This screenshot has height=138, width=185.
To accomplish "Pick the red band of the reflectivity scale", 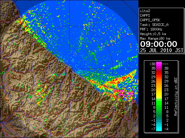I will point(159,73).
